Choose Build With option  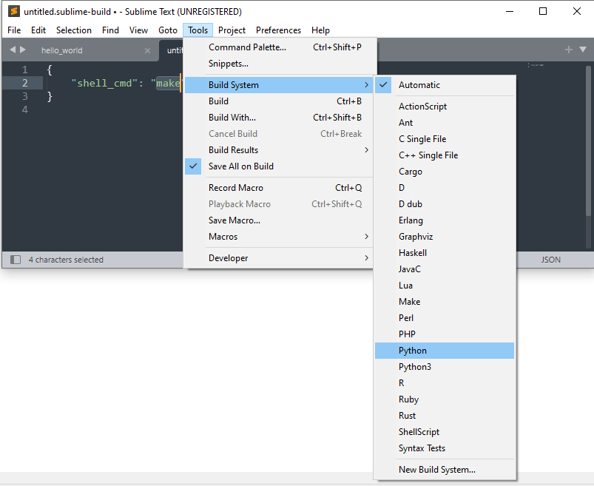click(279, 118)
